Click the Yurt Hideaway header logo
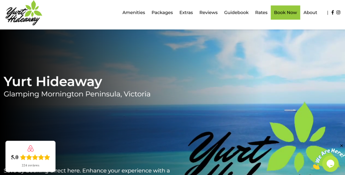The width and height of the screenshot is (345, 175). 24,13
